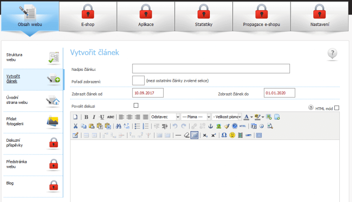Apply the highlight background color swatch

pos(257,117)
